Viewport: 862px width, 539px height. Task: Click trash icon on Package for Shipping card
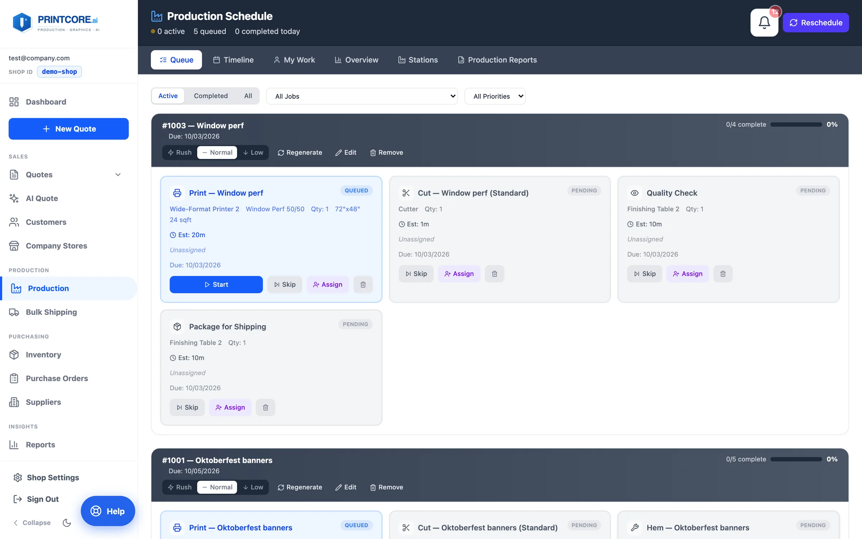click(265, 407)
